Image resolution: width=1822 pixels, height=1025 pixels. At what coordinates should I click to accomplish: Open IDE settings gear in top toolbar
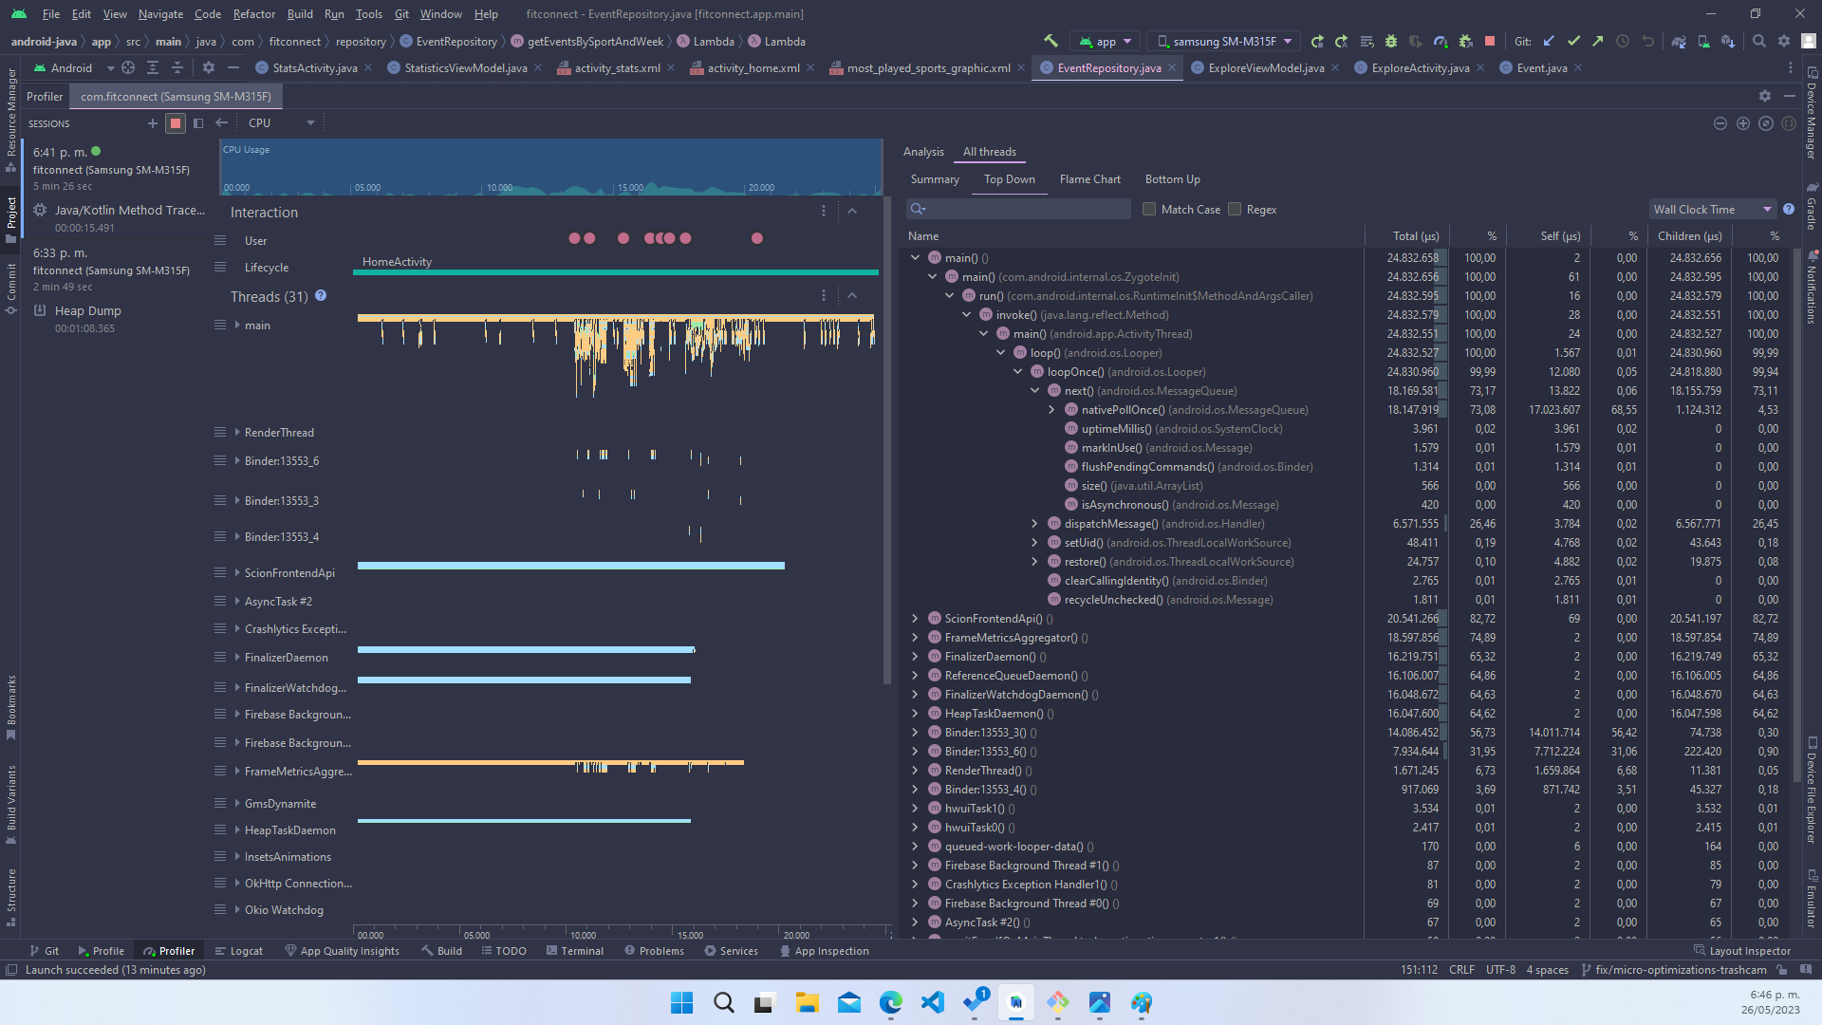tap(1784, 41)
